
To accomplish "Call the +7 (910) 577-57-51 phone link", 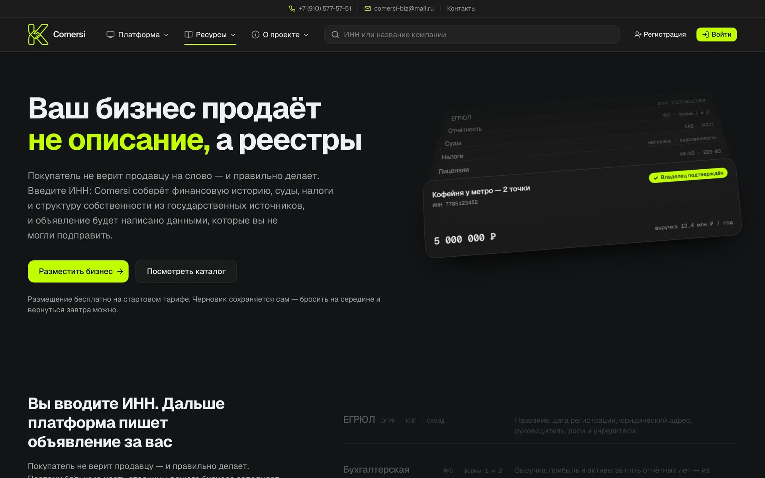I will pyautogui.click(x=320, y=8).
